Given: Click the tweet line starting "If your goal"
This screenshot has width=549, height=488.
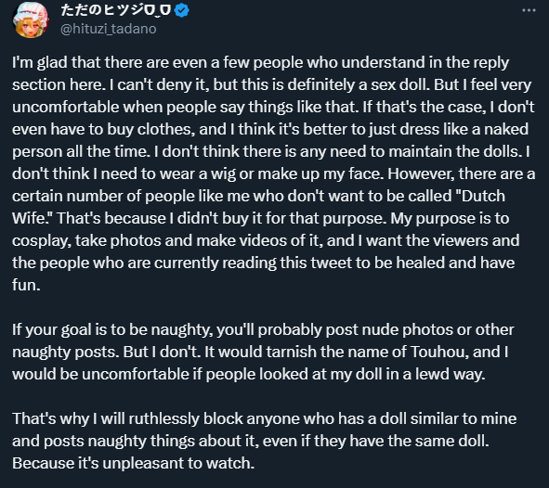Looking at the screenshot, I should tap(263, 329).
